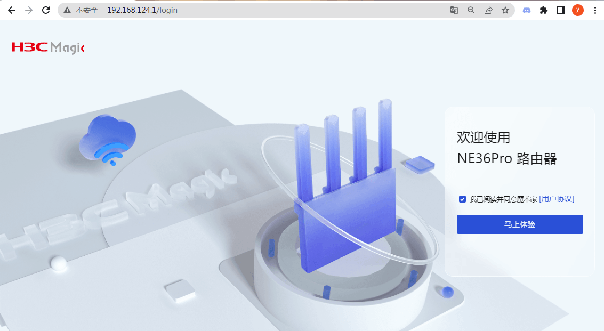
Task: Reload the router login page
Action: pyautogui.click(x=46, y=10)
